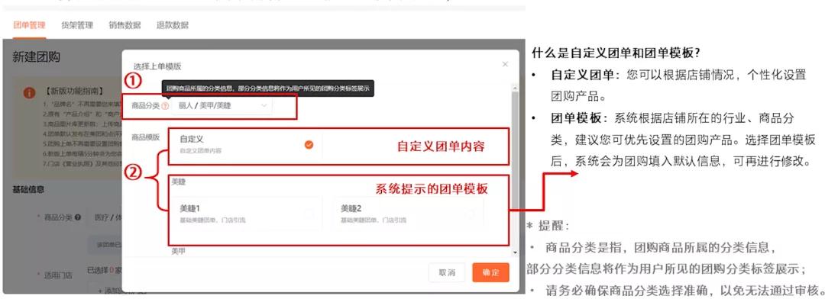Click the 取消 button

pos(447,272)
